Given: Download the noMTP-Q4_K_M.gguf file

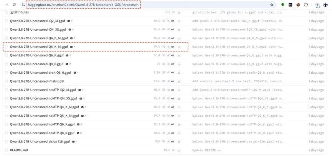Looking at the screenshot, I should [179, 107].
